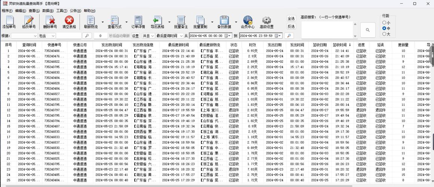Expand the 刷新物流 dropdown arrow
The image size is (434, 187).
tap(103, 22)
